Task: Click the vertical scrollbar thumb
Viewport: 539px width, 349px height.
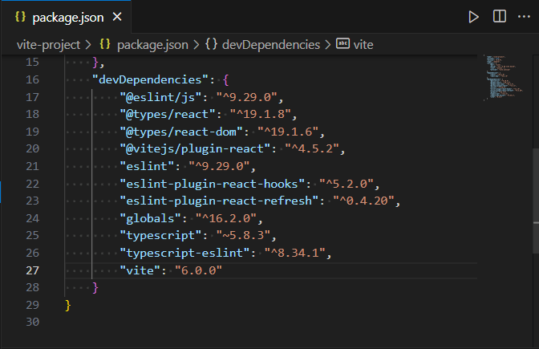Action: pyautogui.click(x=536, y=201)
